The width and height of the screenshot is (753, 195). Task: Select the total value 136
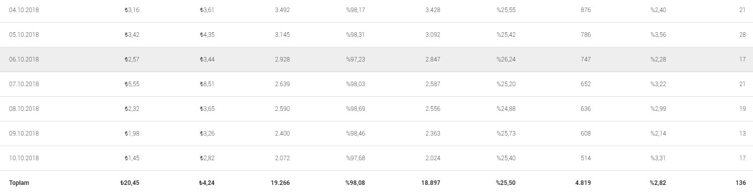tap(741, 183)
